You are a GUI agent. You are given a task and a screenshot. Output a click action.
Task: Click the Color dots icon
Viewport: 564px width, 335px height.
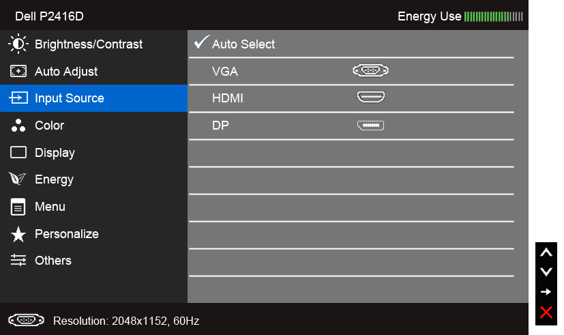click(18, 126)
